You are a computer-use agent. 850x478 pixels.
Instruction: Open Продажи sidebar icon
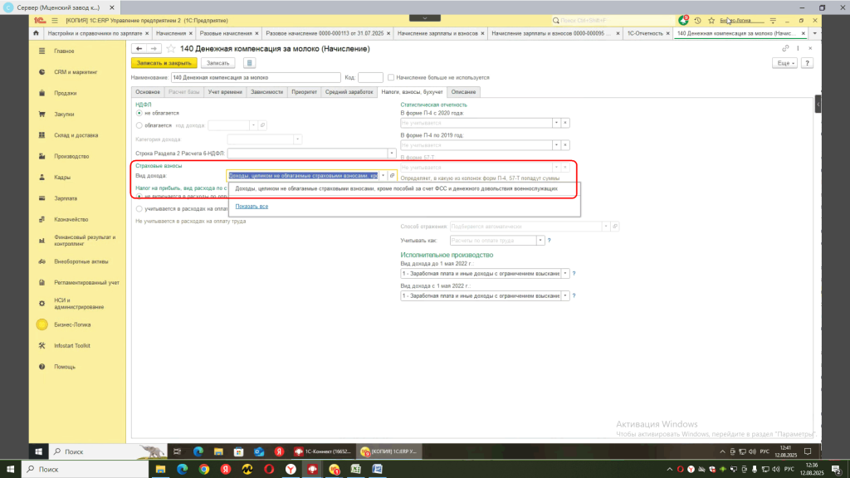click(42, 93)
